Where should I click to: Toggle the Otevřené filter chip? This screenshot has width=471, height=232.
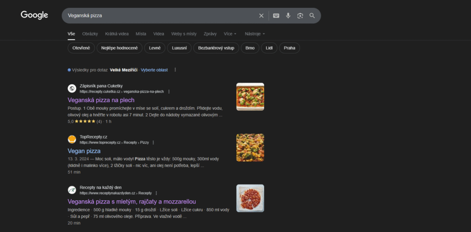pyautogui.click(x=81, y=48)
